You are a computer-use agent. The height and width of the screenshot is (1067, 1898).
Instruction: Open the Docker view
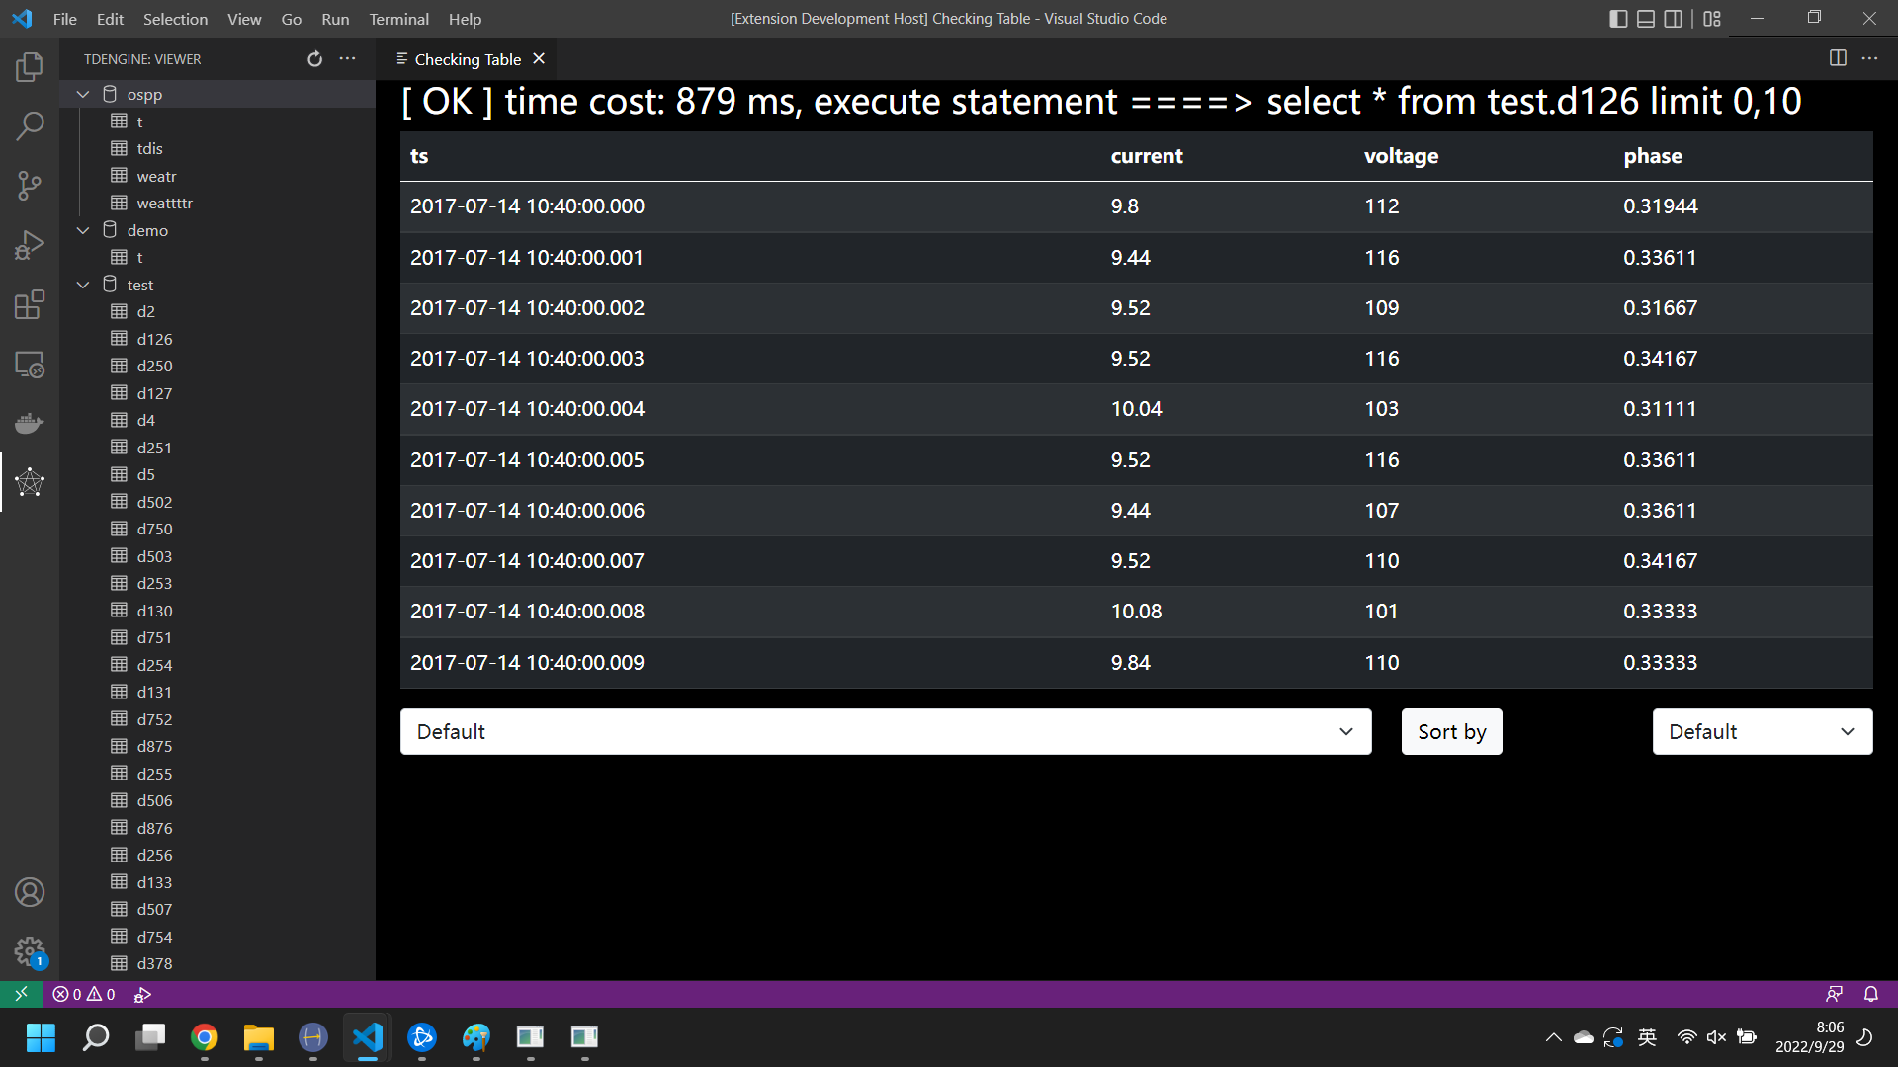point(30,424)
